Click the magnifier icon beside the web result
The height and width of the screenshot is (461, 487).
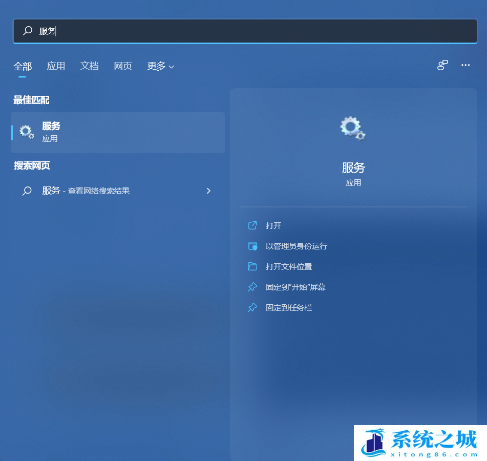pos(27,191)
